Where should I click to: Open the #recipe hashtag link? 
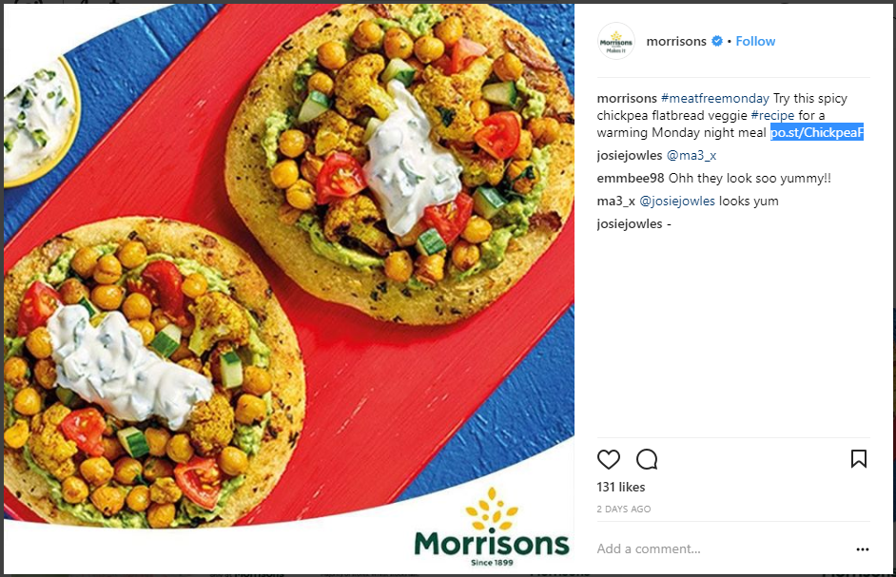point(772,115)
